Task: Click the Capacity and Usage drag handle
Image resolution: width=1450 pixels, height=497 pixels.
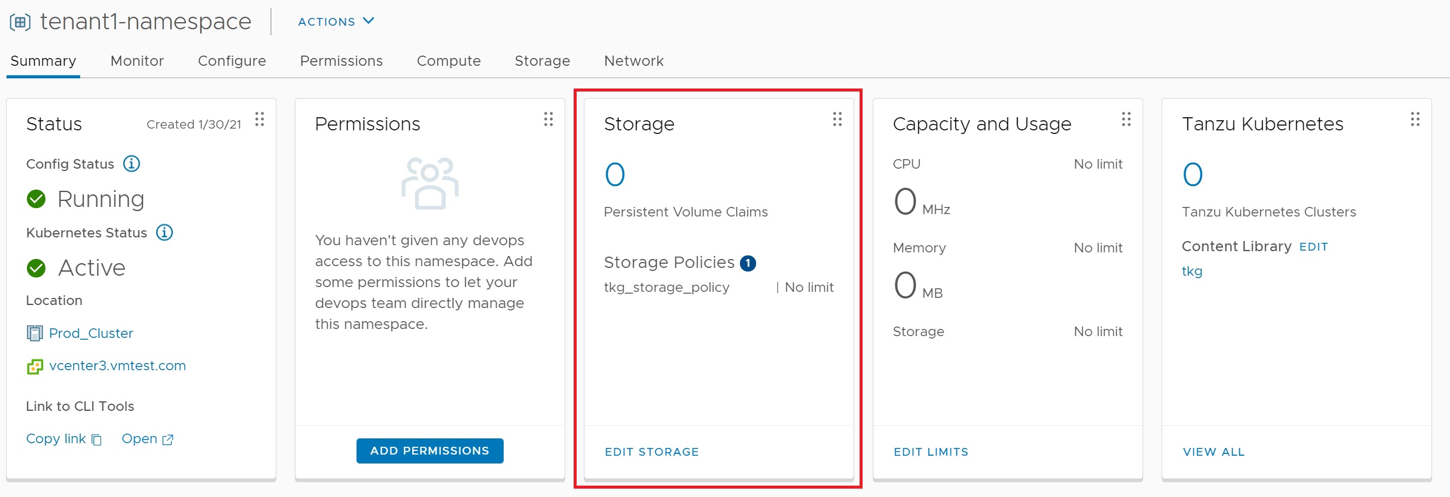Action: [x=1126, y=119]
